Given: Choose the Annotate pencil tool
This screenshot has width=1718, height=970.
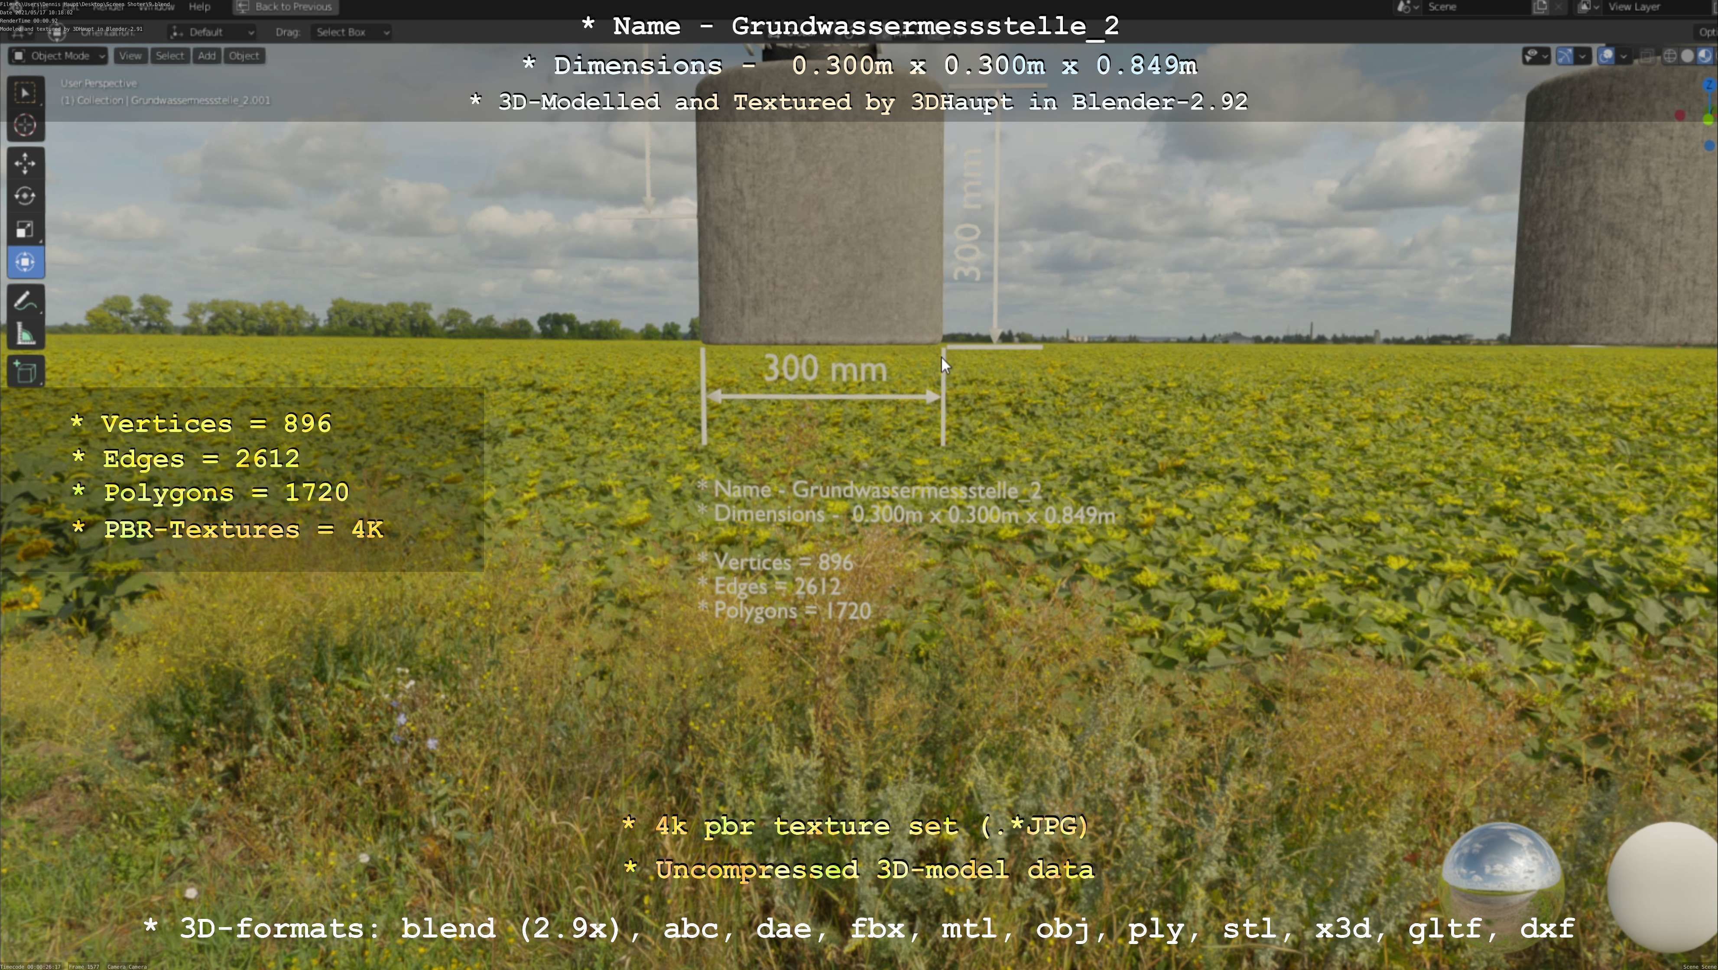Looking at the screenshot, I should [25, 302].
